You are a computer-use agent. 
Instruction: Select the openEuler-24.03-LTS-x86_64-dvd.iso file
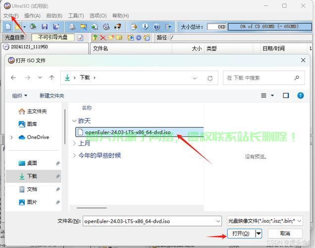click(140, 132)
